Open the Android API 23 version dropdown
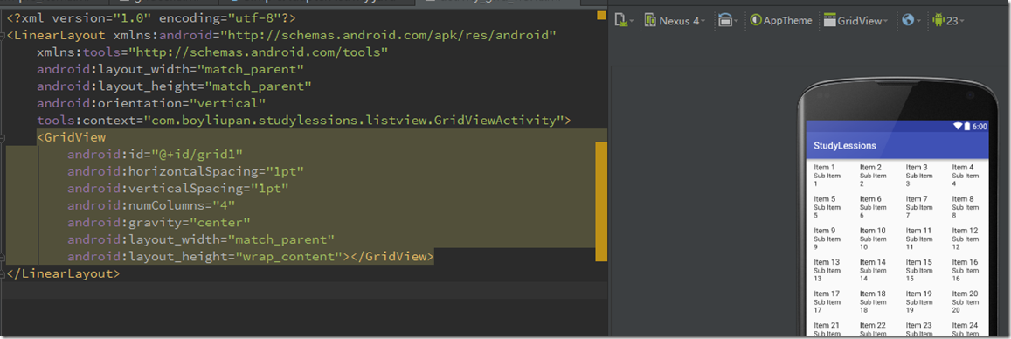1011x339 pixels. (x=948, y=21)
